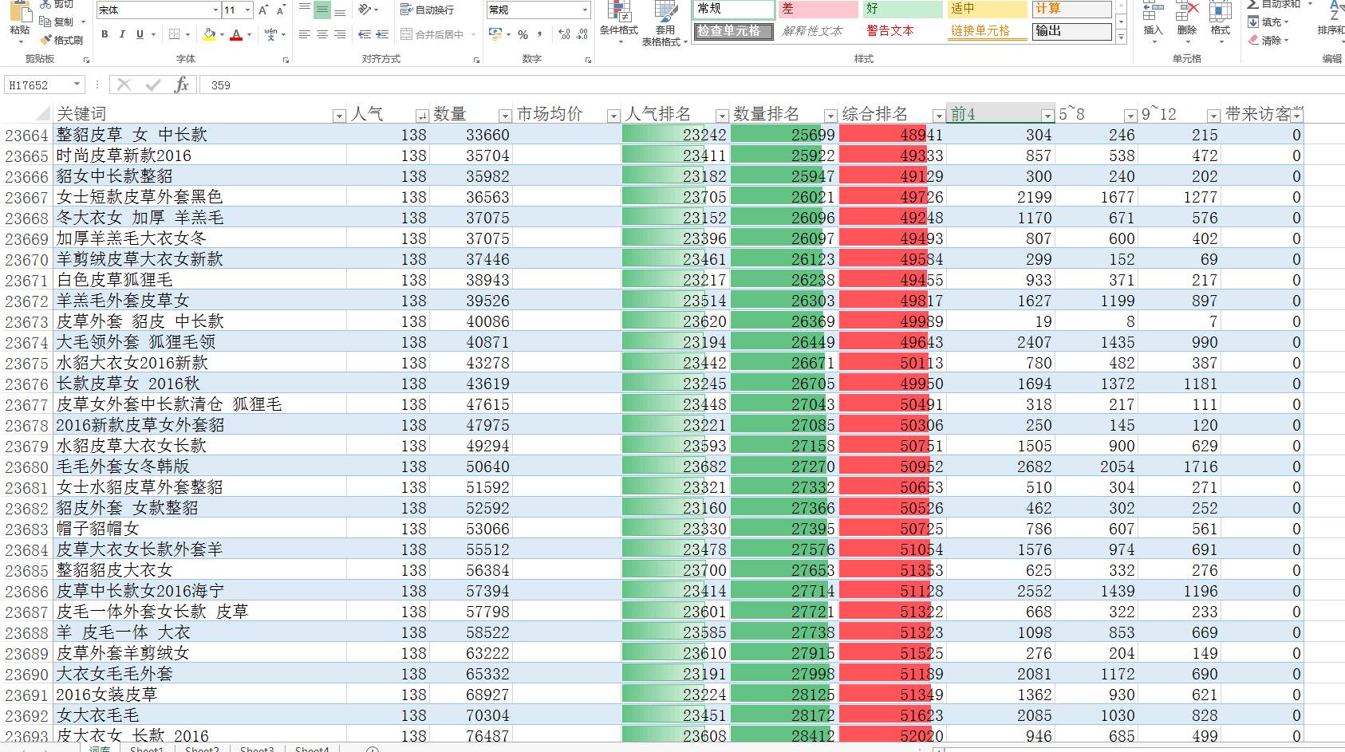The width and height of the screenshot is (1345, 752).
Task: Open the 市场均价 column filter dropdown
Action: pos(613,116)
